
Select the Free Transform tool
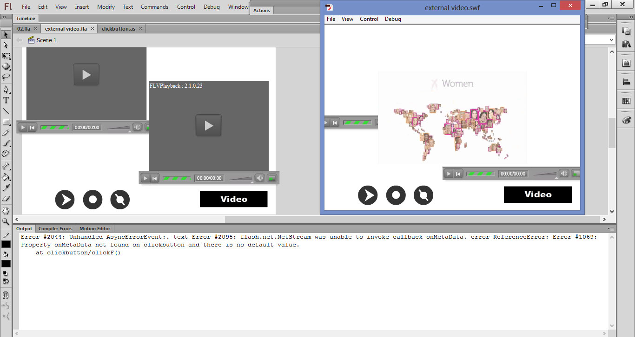click(6, 56)
